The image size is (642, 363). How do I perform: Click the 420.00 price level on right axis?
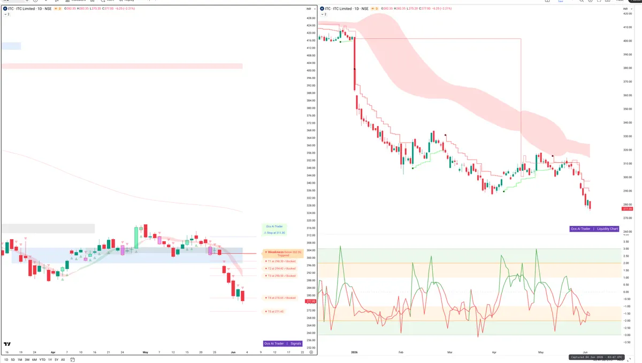click(x=627, y=13)
